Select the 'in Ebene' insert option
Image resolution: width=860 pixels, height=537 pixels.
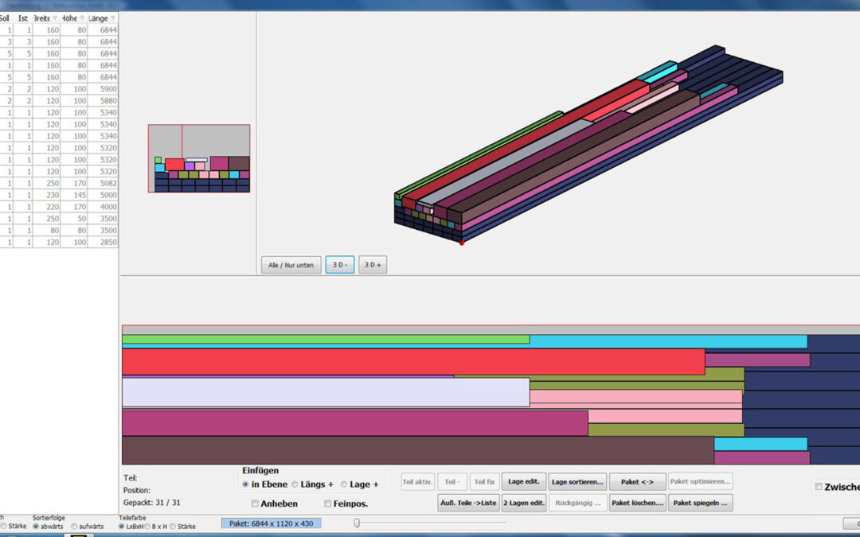tap(245, 484)
